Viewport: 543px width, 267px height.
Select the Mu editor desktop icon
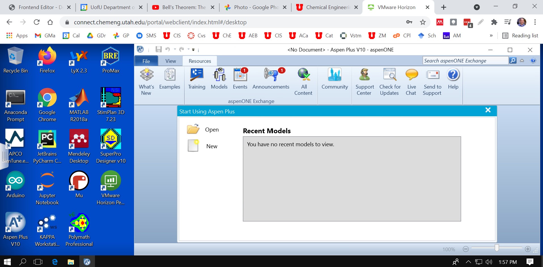(79, 184)
